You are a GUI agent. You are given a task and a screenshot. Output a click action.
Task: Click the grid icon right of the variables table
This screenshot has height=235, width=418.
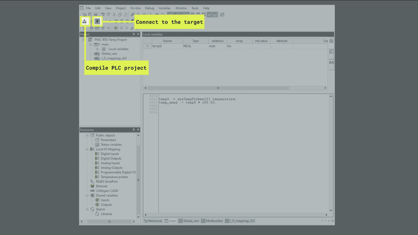click(x=331, y=41)
